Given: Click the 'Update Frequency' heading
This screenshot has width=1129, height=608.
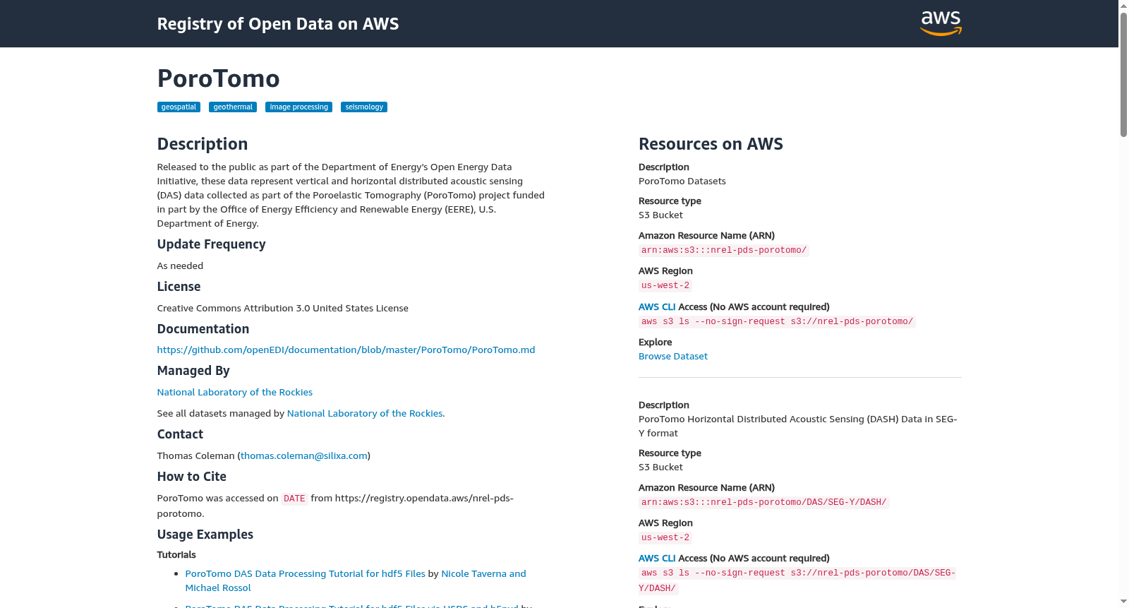Looking at the screenshot, I should click(x=212, y=244).
